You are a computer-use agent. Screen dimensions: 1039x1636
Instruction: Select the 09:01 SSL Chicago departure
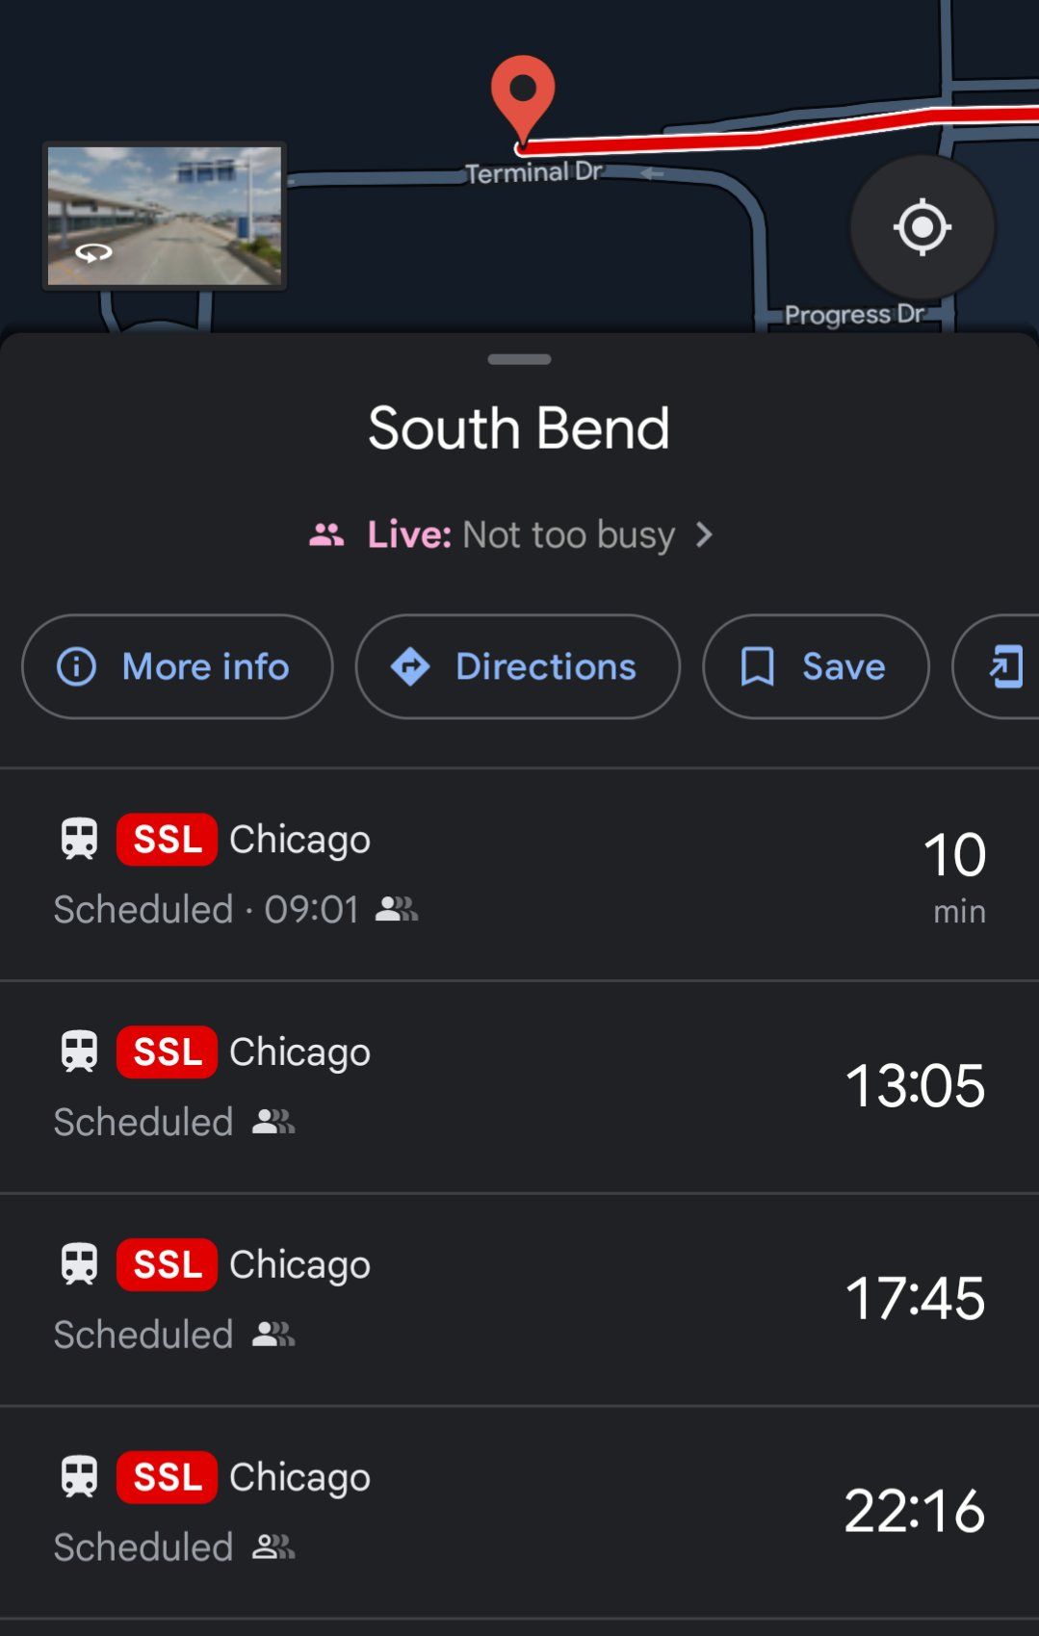(519, 874)
